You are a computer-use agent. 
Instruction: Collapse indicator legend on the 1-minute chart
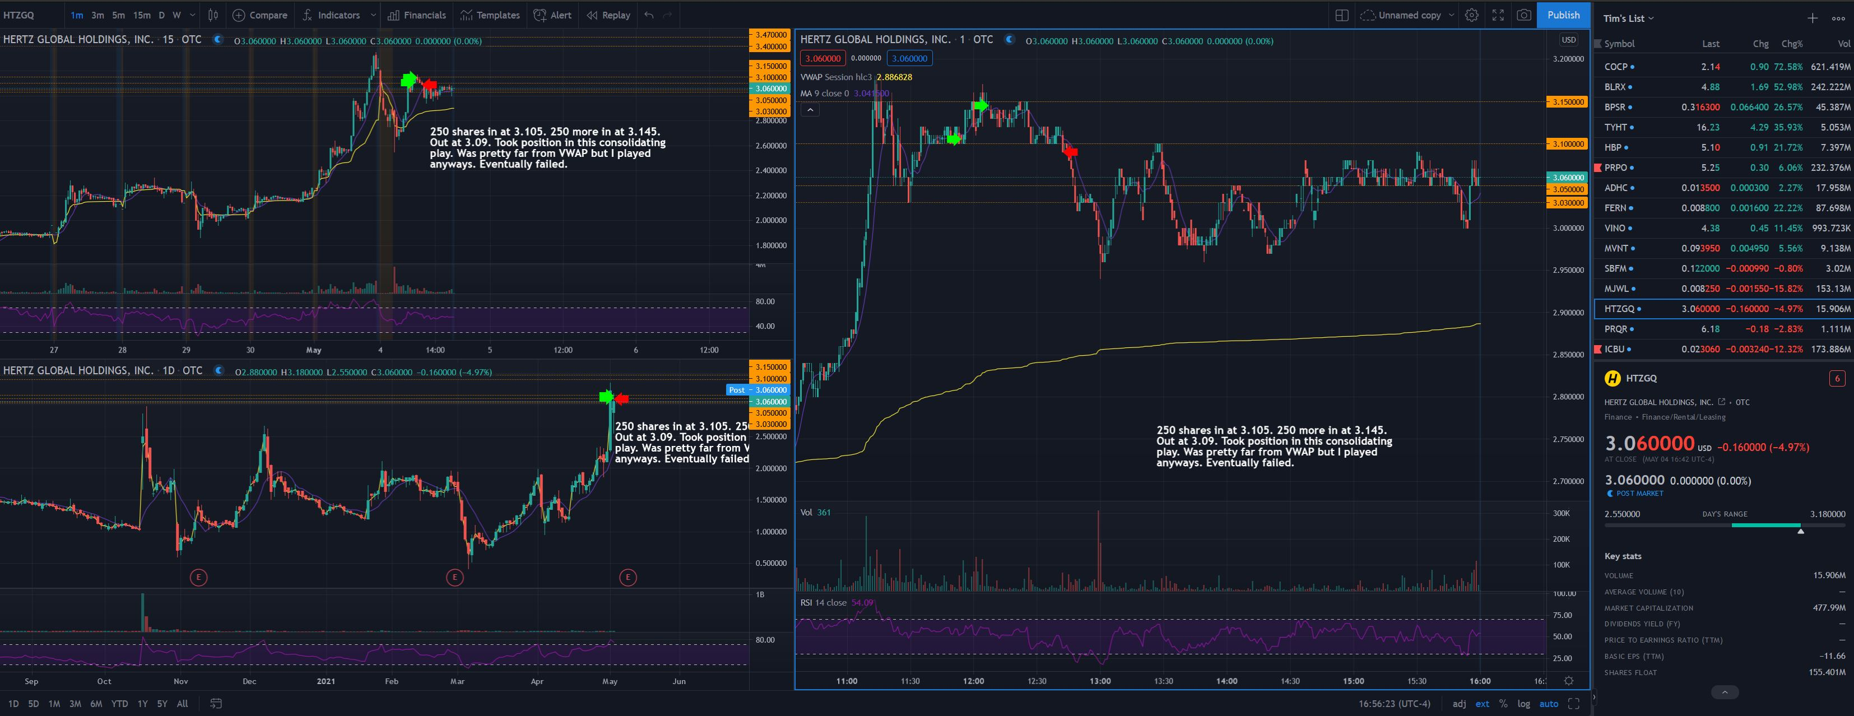[810, 110]
